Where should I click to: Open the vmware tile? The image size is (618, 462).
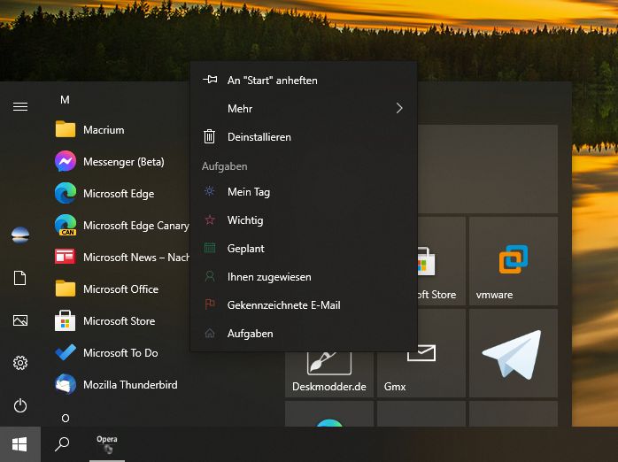tap(514, 261)
